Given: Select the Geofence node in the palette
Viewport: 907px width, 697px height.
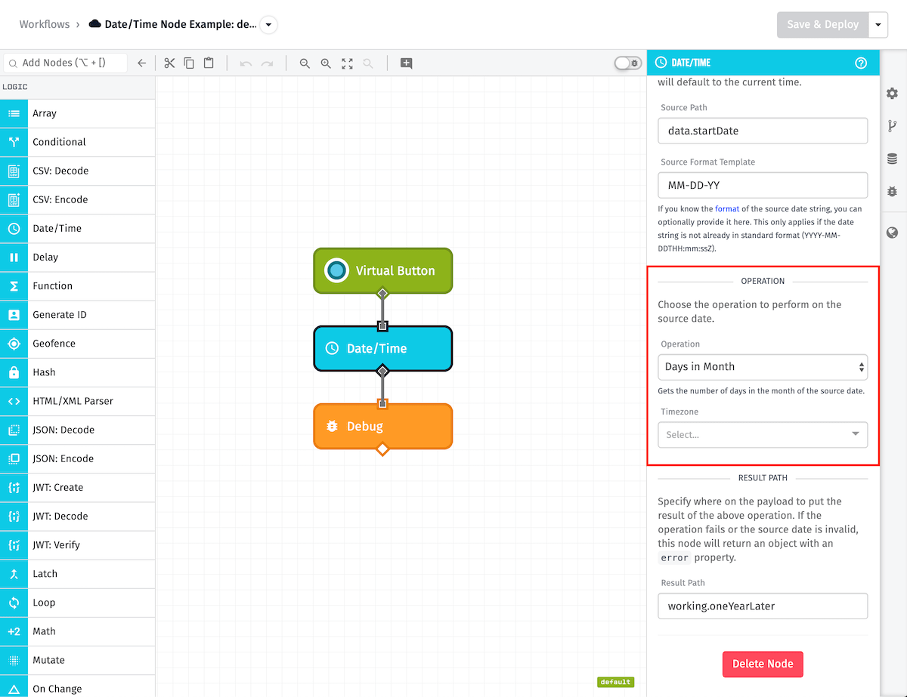Looking at the screenshot, I should point(77,344).
